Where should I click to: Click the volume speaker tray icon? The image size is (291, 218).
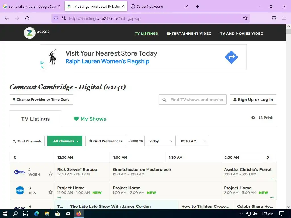coord(255,214)
